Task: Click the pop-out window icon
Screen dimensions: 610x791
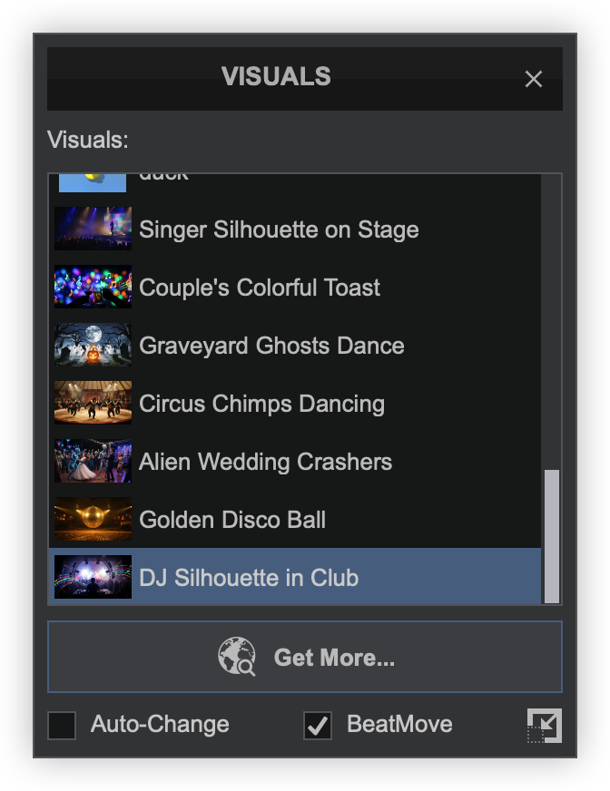Action: 545,726
